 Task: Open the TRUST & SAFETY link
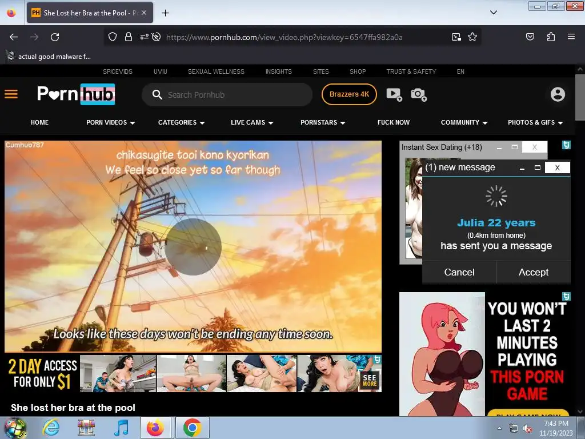click(411, 71)
